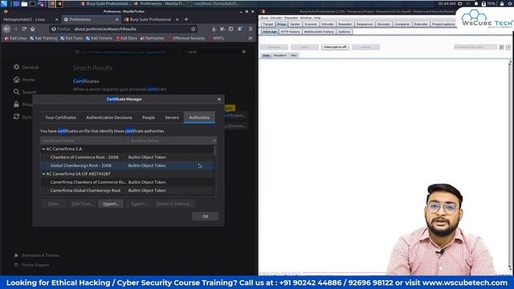Open Search preferences category
This screenshot has height=289, width=514.
point(25,92)
